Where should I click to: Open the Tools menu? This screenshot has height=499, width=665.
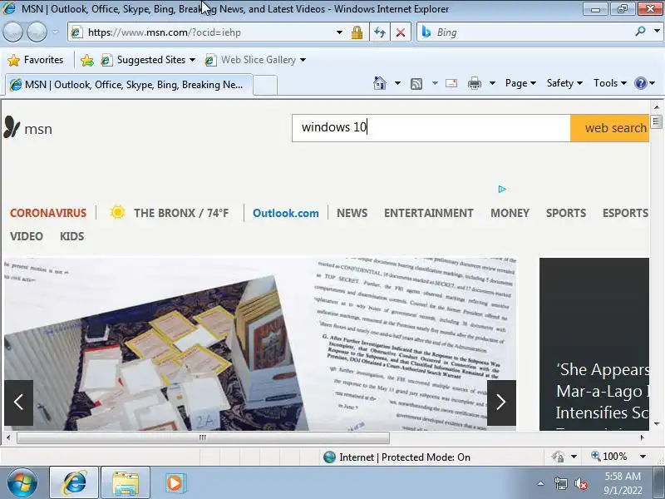(x=610, y=83)
